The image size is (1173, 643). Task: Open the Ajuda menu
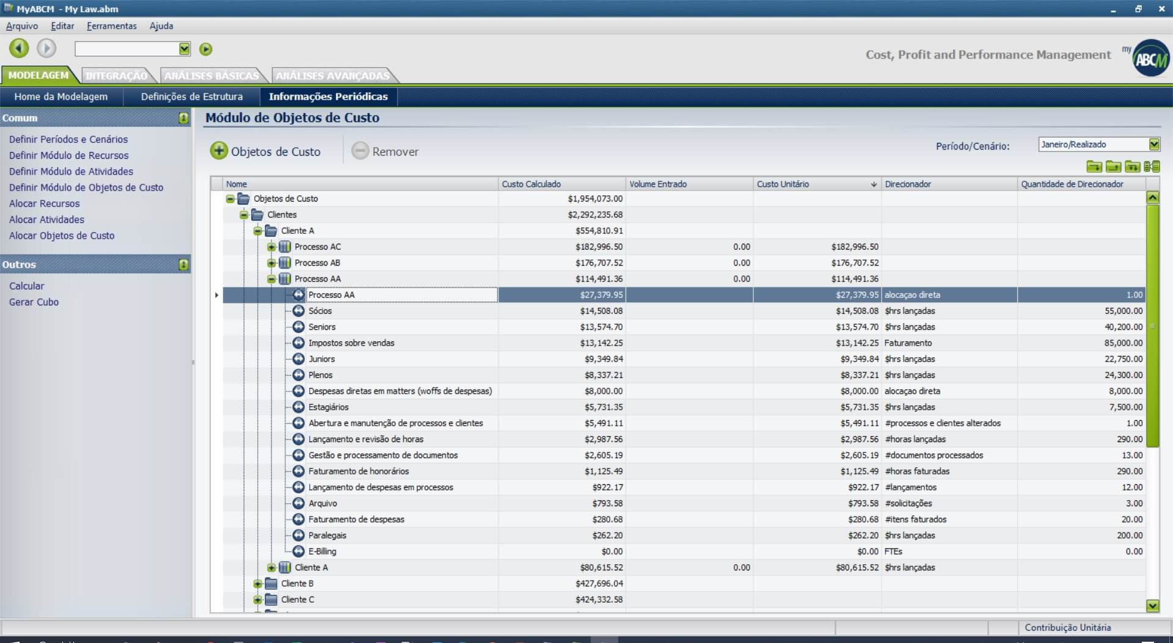(161, 26)
